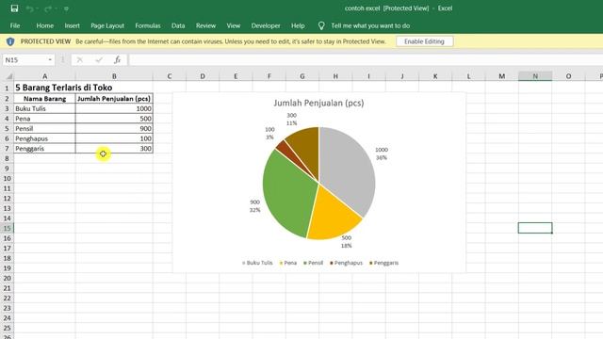Click the Insert Function fx icon
603x339 pixels.
[x=117, y=60]
